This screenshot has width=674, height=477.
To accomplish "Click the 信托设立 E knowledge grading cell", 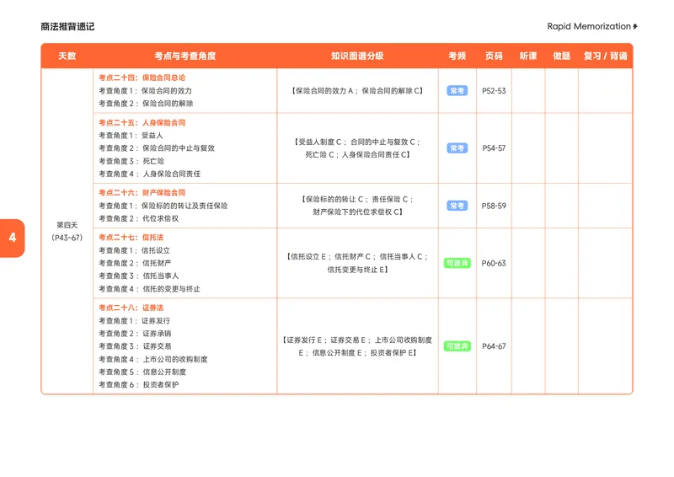I will coord(357,263).
